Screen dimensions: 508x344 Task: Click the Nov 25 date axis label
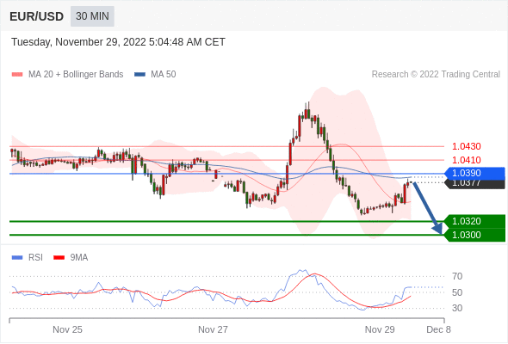pos(67,329)
